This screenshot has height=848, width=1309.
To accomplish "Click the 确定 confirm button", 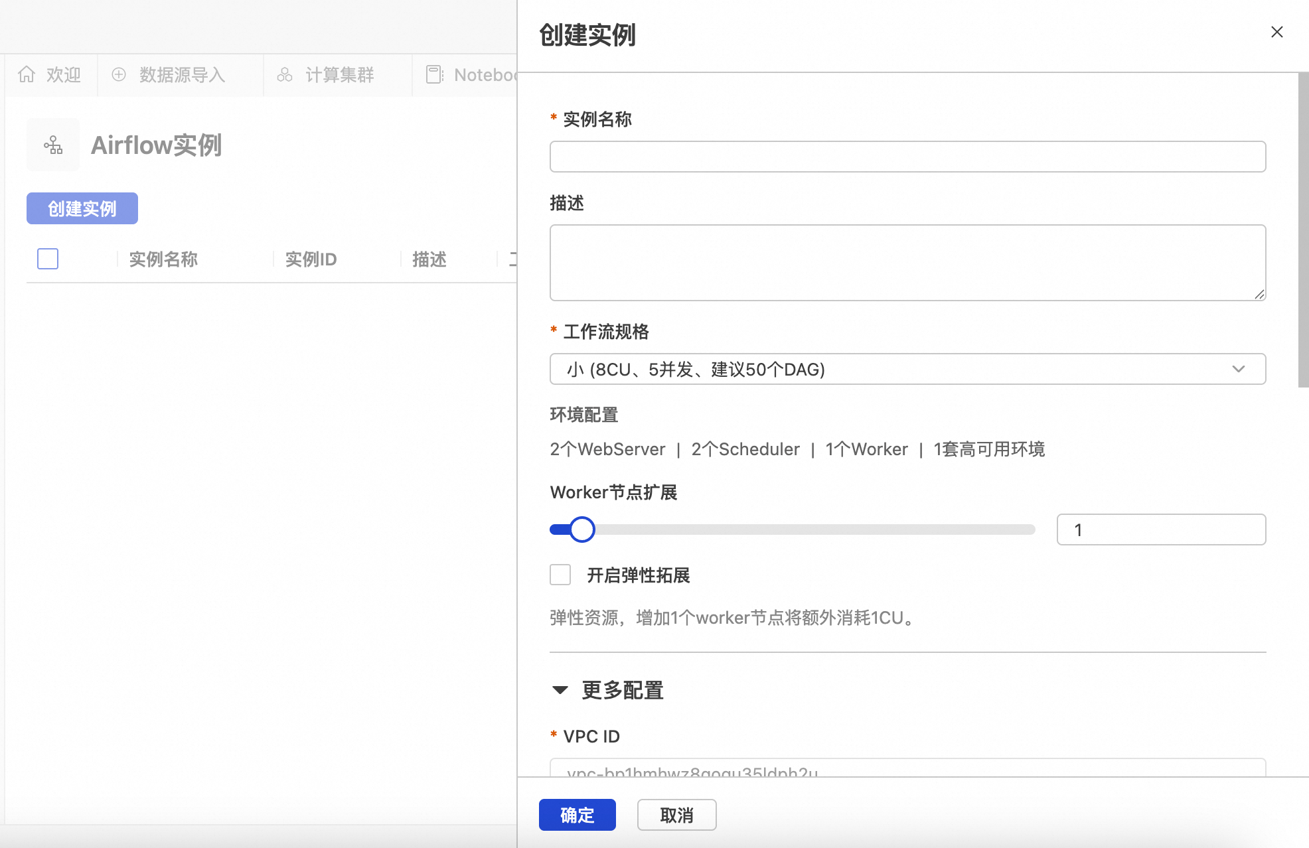I will point(577,815).
